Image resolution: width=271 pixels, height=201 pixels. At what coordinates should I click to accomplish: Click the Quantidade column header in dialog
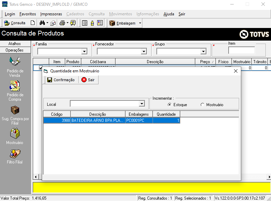(166, 114)
